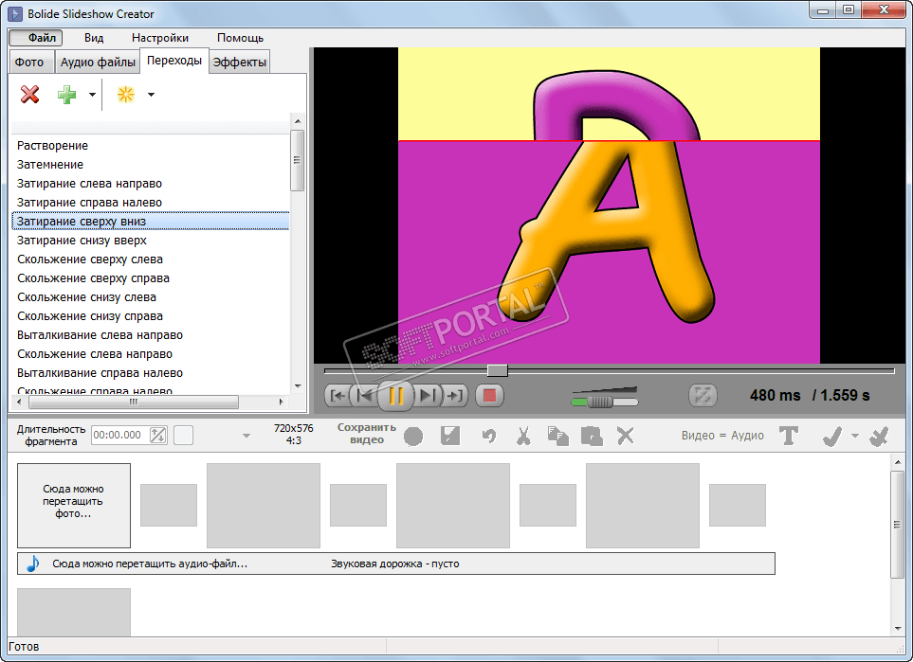This screenshot has height=662, width=913.
Task: Click the yellow star random transition icon
Action: click(x=126, y=95)
